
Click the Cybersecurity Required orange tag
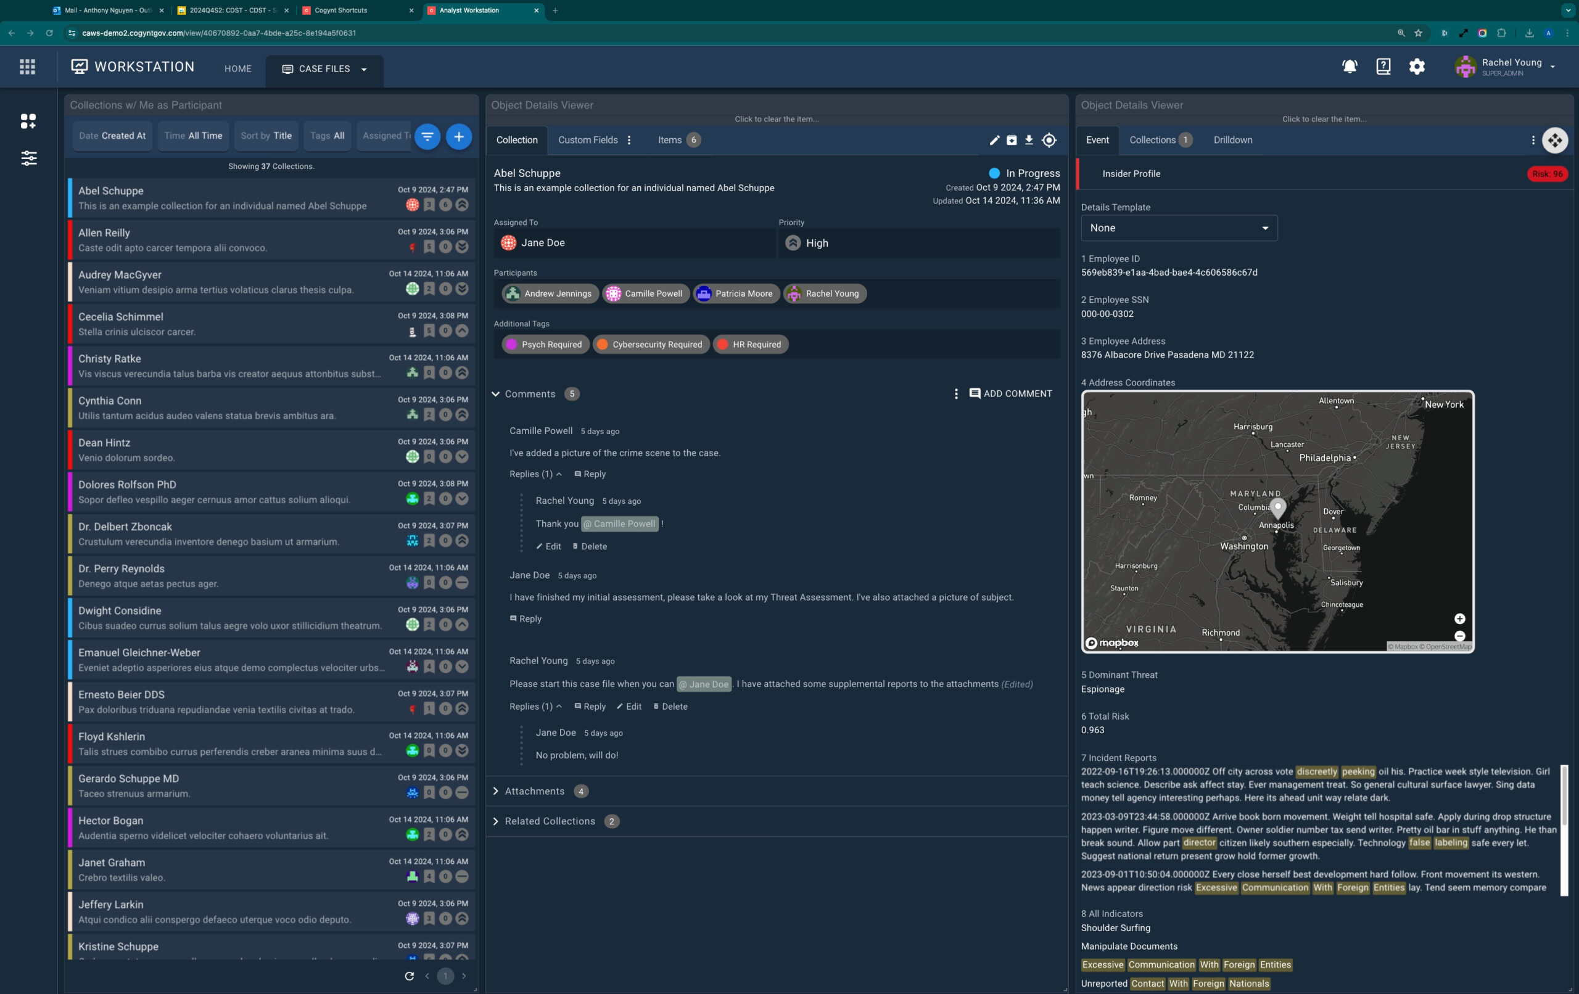[651, 344]
